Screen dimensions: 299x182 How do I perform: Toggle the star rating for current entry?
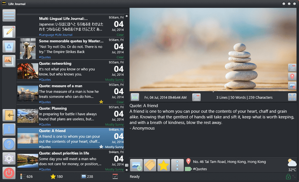(164, 165)
